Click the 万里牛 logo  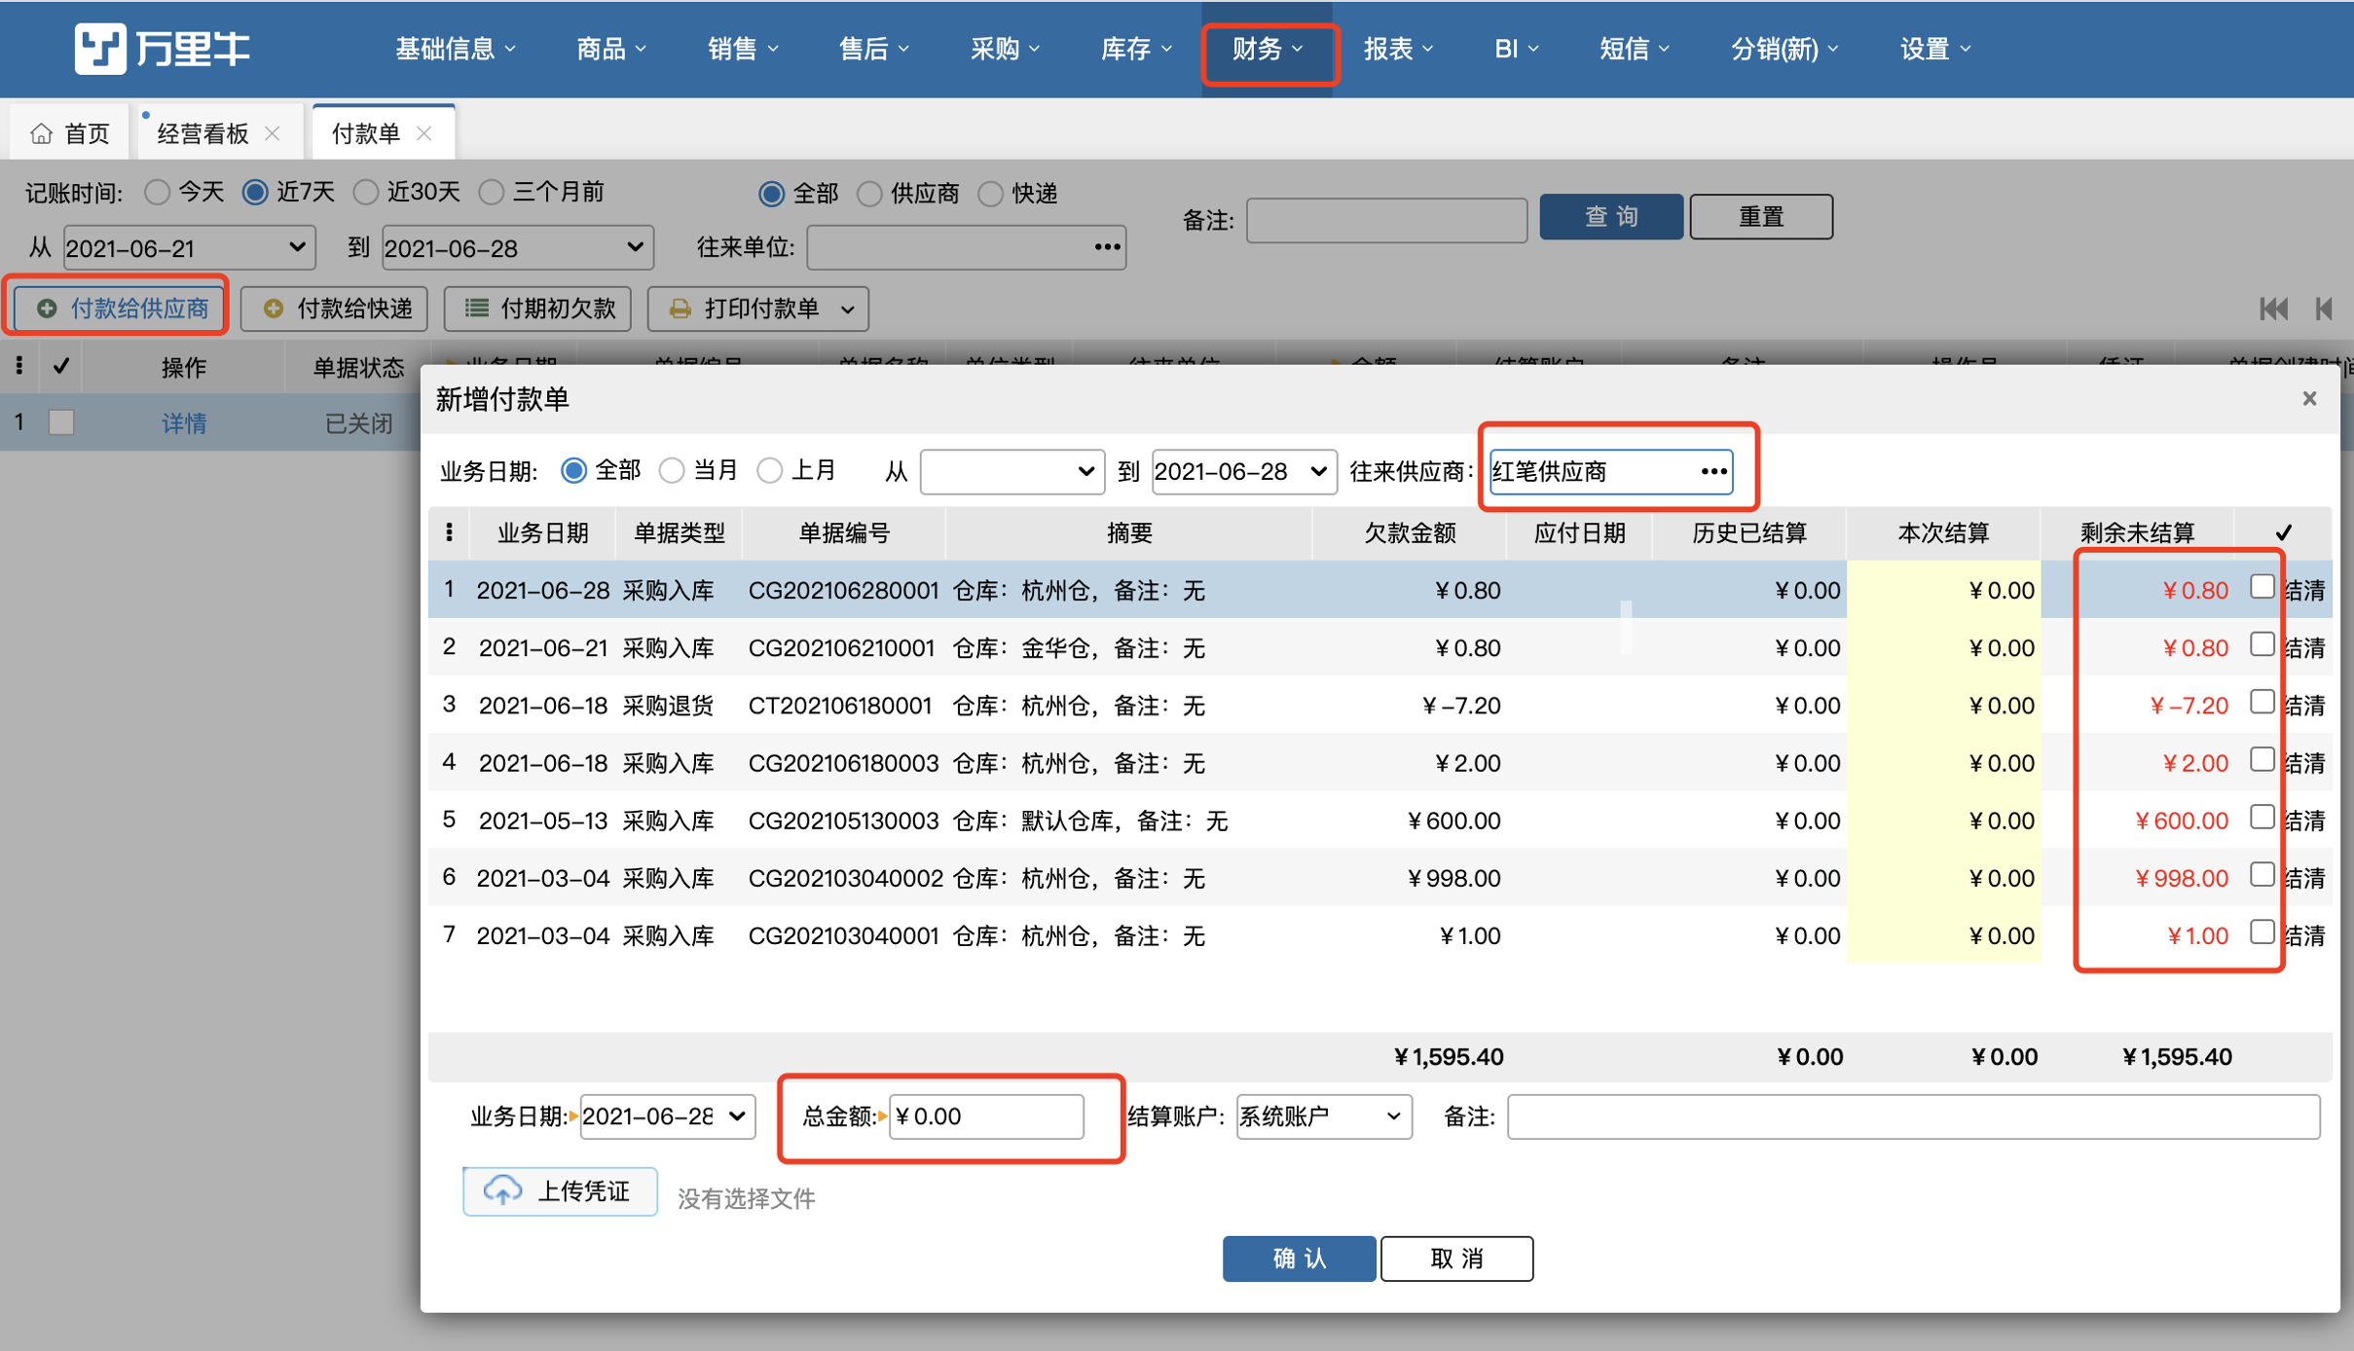coord(163,48)
